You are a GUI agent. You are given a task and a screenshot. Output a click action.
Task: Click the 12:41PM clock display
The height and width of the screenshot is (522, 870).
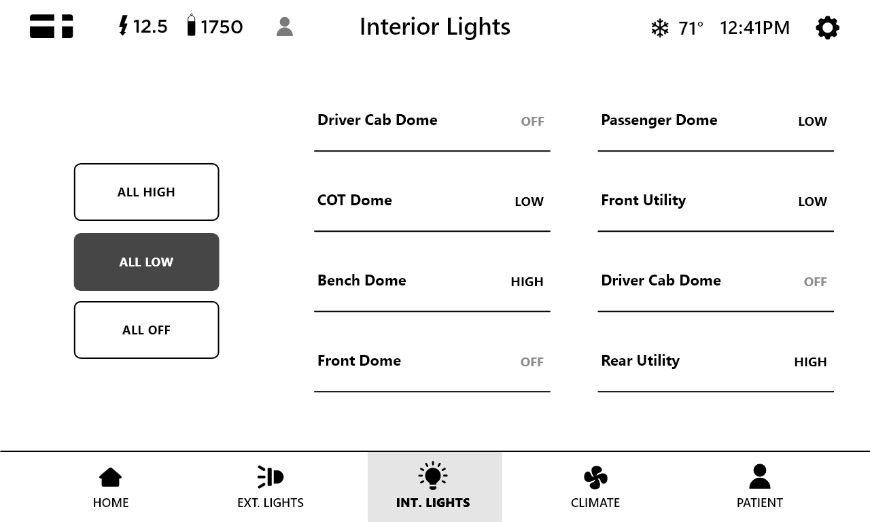point(754,28)
